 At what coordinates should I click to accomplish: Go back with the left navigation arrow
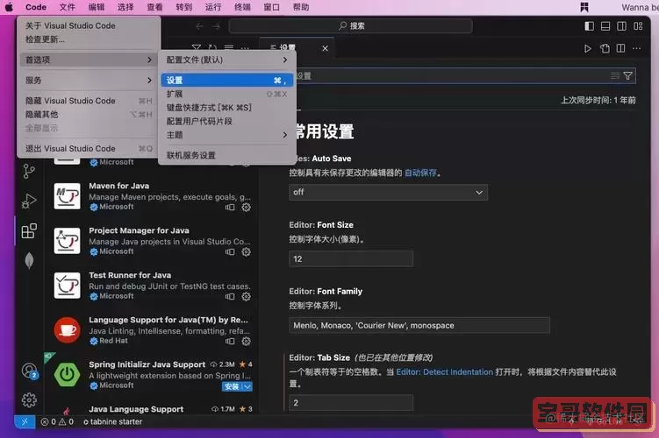200,26
